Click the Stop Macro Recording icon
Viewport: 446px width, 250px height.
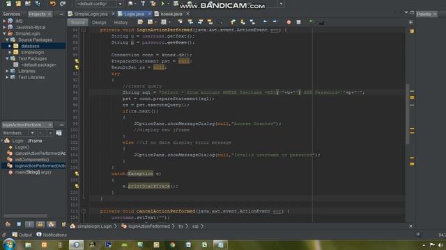298,22
